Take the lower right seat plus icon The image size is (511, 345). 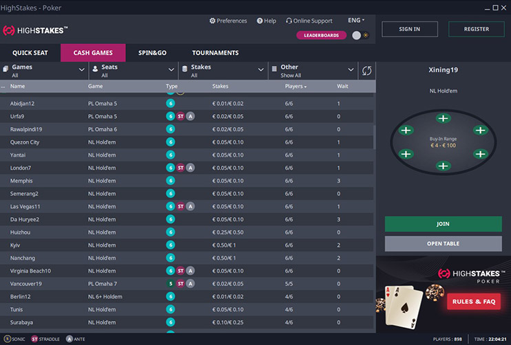click(x=481, y=154)
